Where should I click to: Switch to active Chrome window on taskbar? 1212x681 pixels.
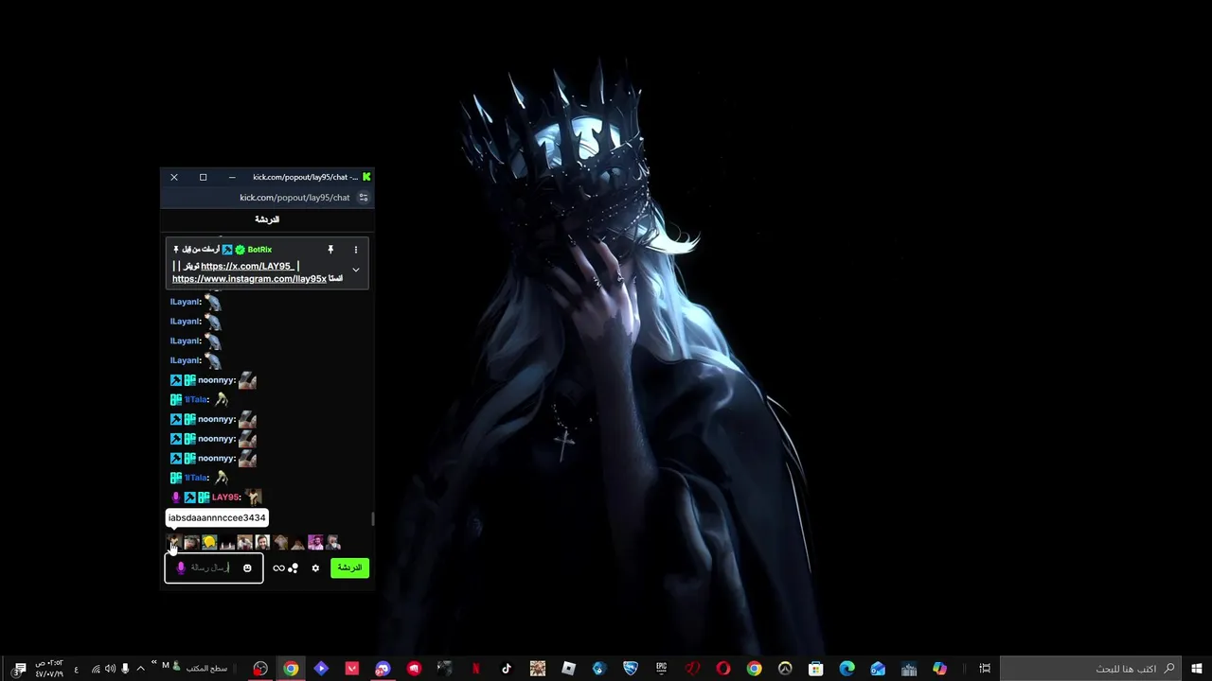pyautogui.click(x=291, y=669)
